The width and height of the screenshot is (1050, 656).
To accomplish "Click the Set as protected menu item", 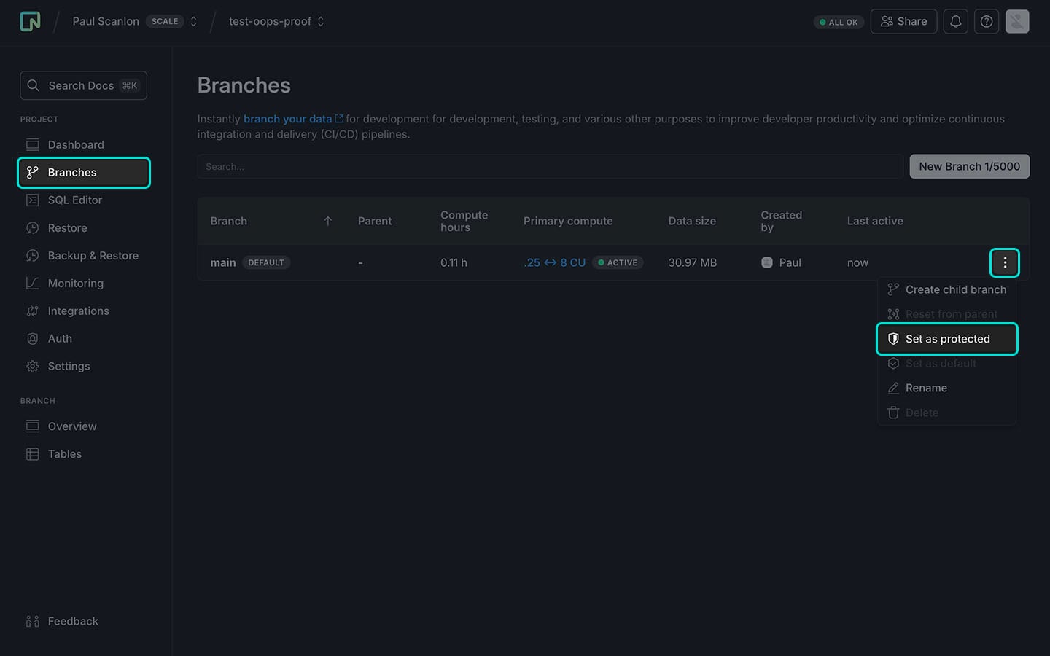I will 947,338.
